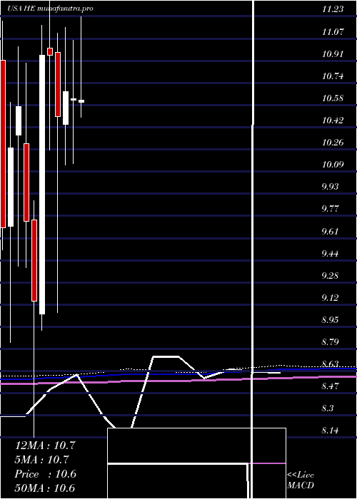Click the '<<Live MACD' label
Viewport: 357px width, 499px height.
click(x=301, y=480)
